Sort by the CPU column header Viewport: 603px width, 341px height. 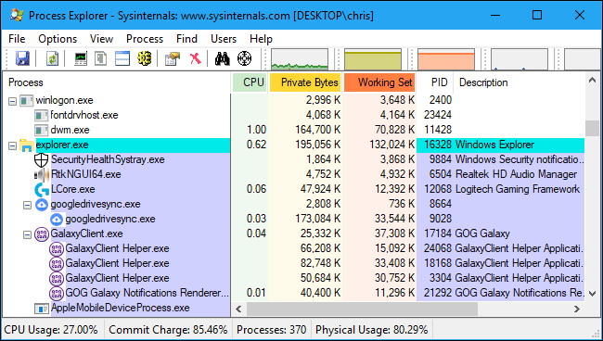click(250, 82)
